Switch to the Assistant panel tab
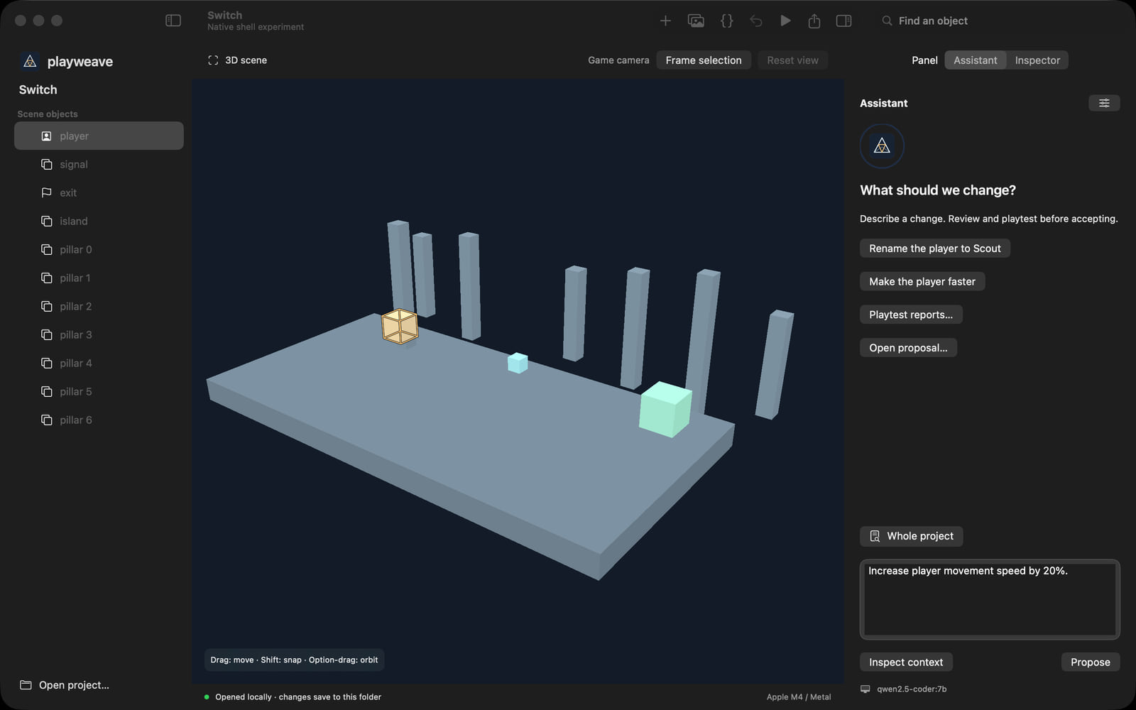The image size is (1136, 710). coord(975,60)
